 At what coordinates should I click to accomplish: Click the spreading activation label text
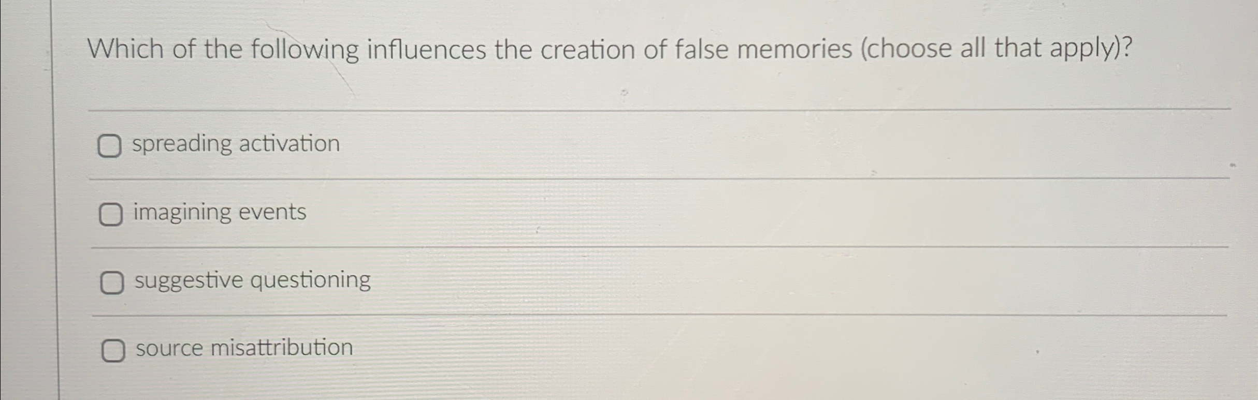click(236, 144)
